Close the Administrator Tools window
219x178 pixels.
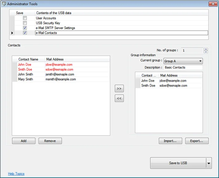pyautogui.click(x=213, y=4)
